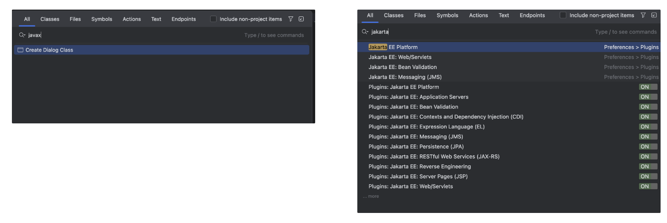667x223 pixels.
Task: Toggle Jakarta EE: Application Servers plugin ON switch
Action: (x=648, y=97)
